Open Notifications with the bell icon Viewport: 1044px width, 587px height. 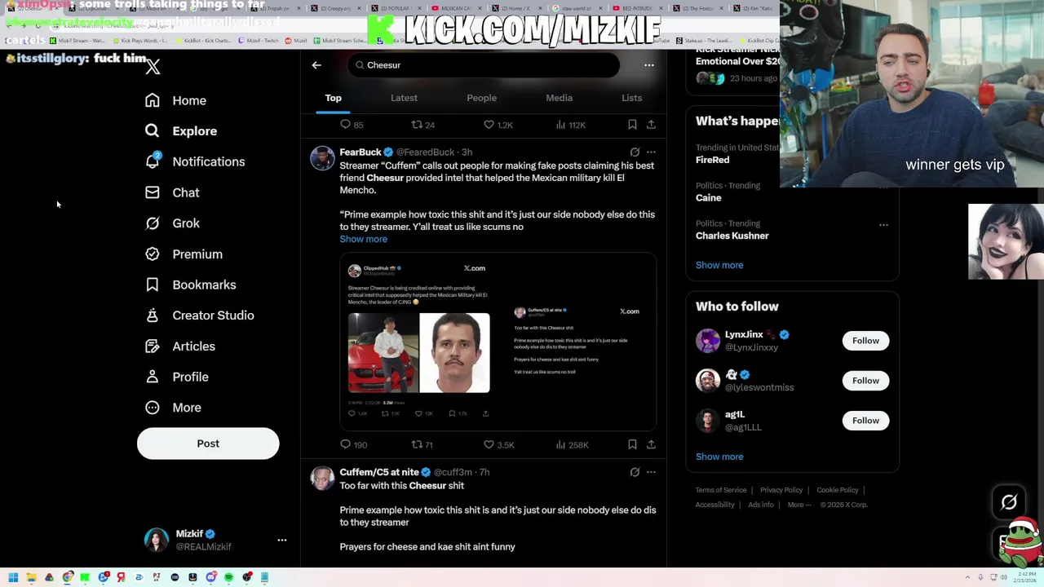pos(195,161)
